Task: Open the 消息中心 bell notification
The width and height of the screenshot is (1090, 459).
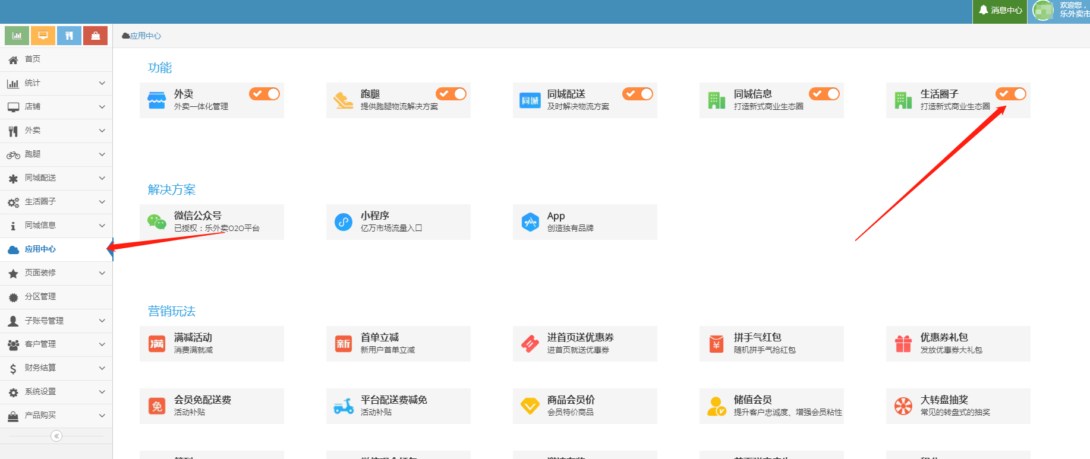Action: 1000,10
